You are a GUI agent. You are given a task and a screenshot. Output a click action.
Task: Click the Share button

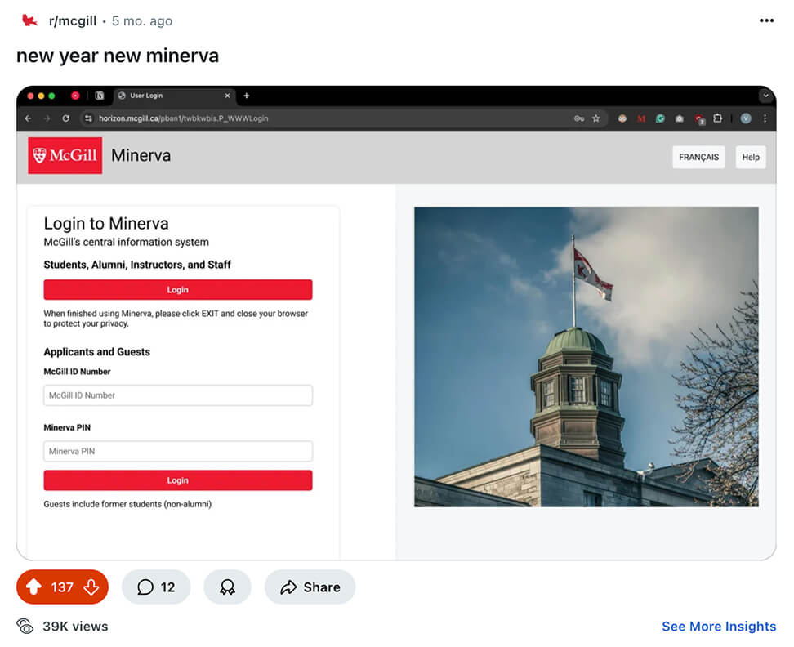(x=310, y=587)
